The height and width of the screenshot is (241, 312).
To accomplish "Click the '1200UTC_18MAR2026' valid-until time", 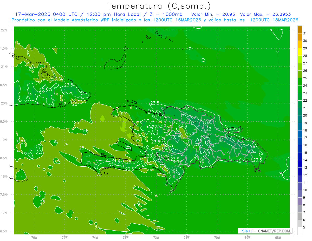I will (x=274, y=20).
